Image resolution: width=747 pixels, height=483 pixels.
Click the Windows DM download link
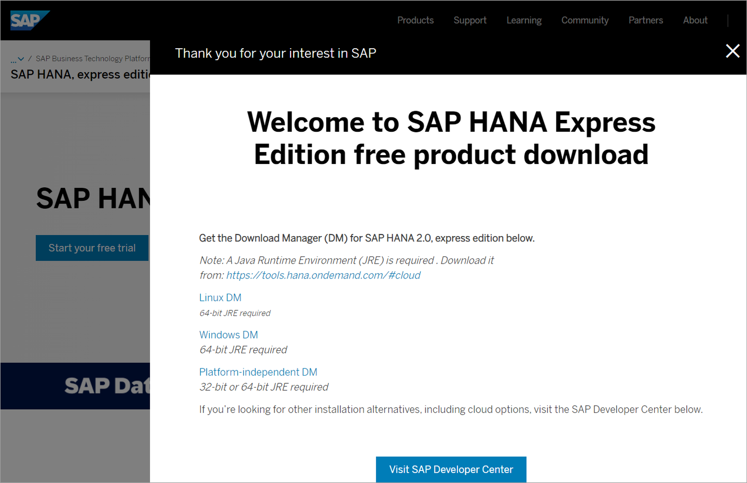pos(229,335)
